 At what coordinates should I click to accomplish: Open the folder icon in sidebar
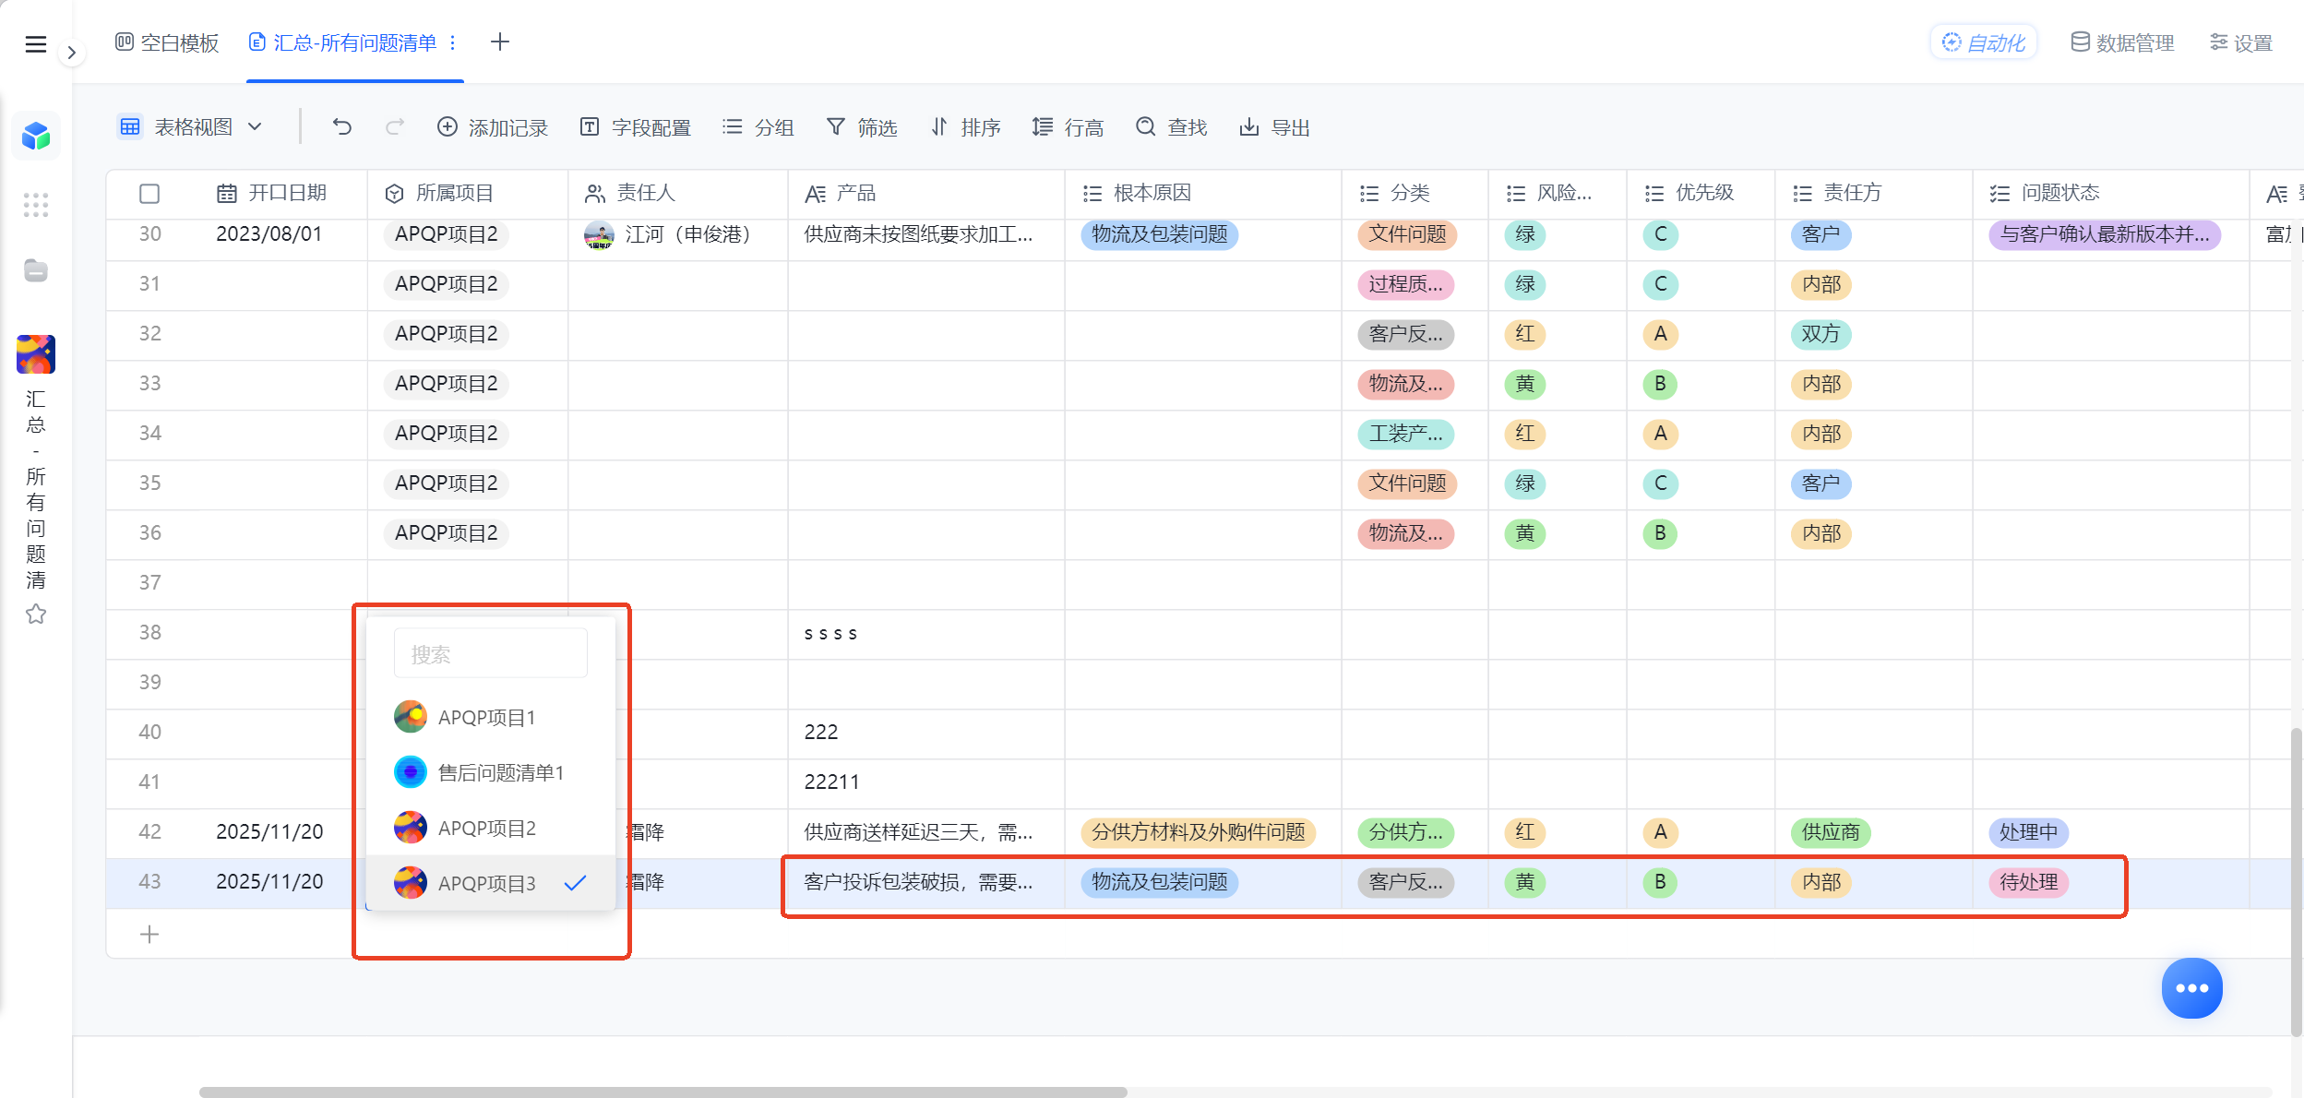(x=36, y=270)
